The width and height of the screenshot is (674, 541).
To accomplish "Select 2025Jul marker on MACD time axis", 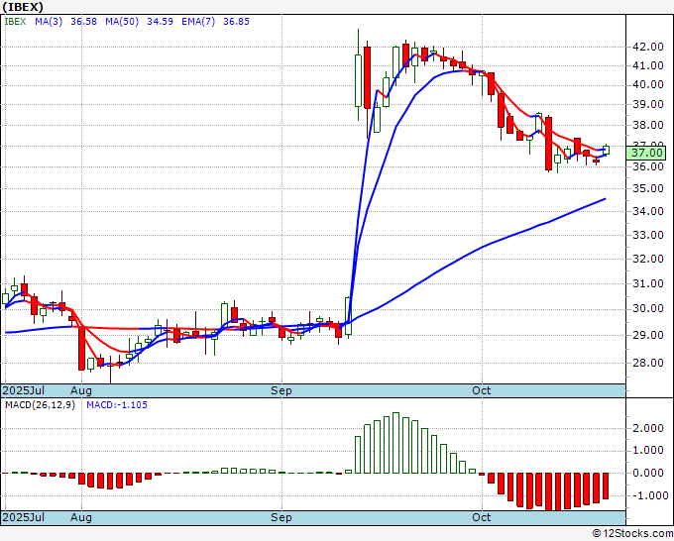I will (x=21, y=517).
